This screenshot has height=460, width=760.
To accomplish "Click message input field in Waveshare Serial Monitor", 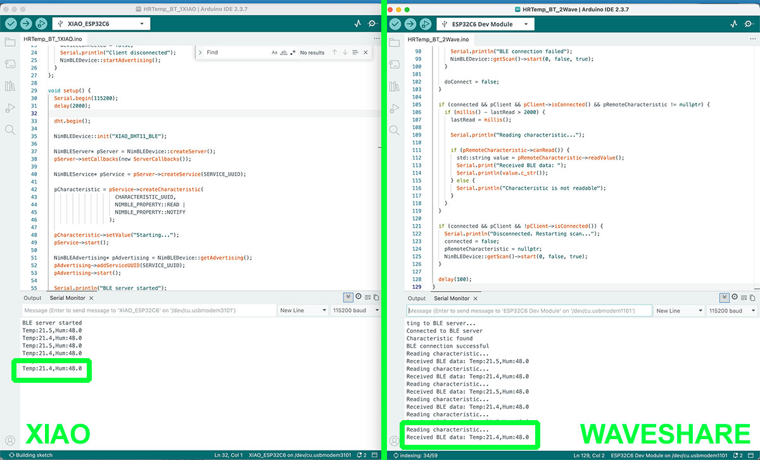I will coord(529,311).
